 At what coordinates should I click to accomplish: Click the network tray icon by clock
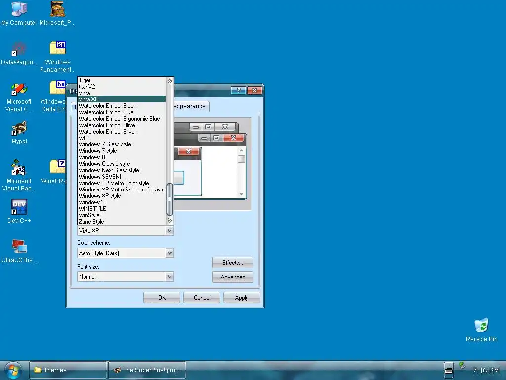pyautogui.click(x=462, y=366)
